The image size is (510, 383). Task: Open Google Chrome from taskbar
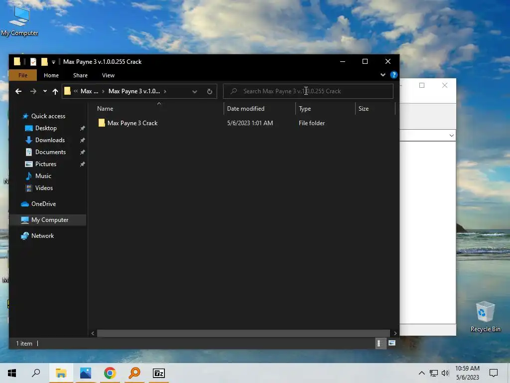[x=110, y=373]
